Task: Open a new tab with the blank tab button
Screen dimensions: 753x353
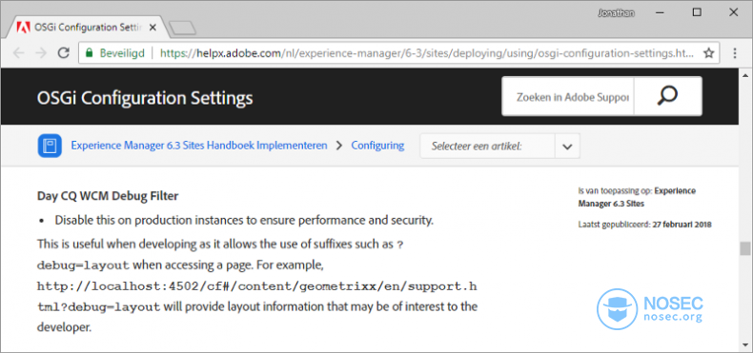Action: point(183,29)
